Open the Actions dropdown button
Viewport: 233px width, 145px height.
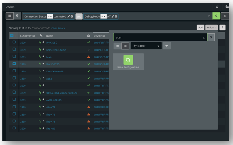(x=212, y=27)
